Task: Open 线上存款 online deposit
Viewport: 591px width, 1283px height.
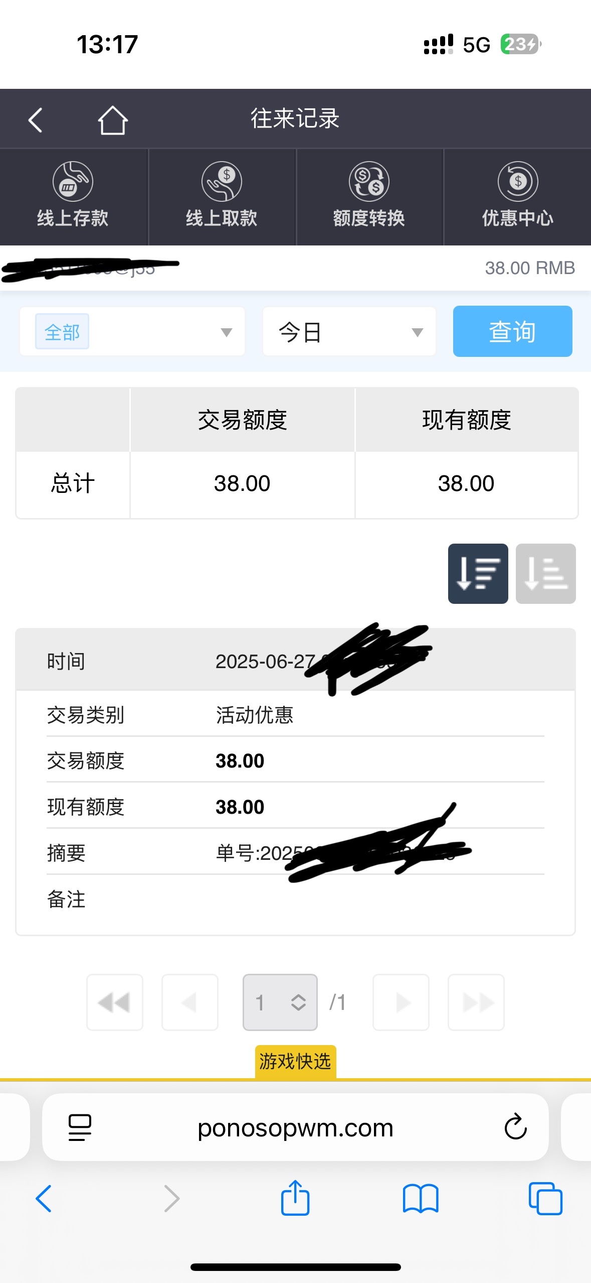Action: [73, 196]
